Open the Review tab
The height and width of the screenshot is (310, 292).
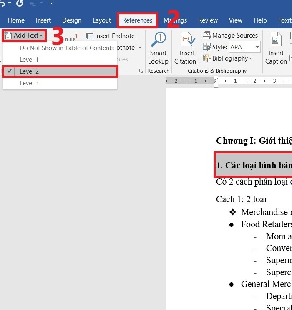click(208, 20)
